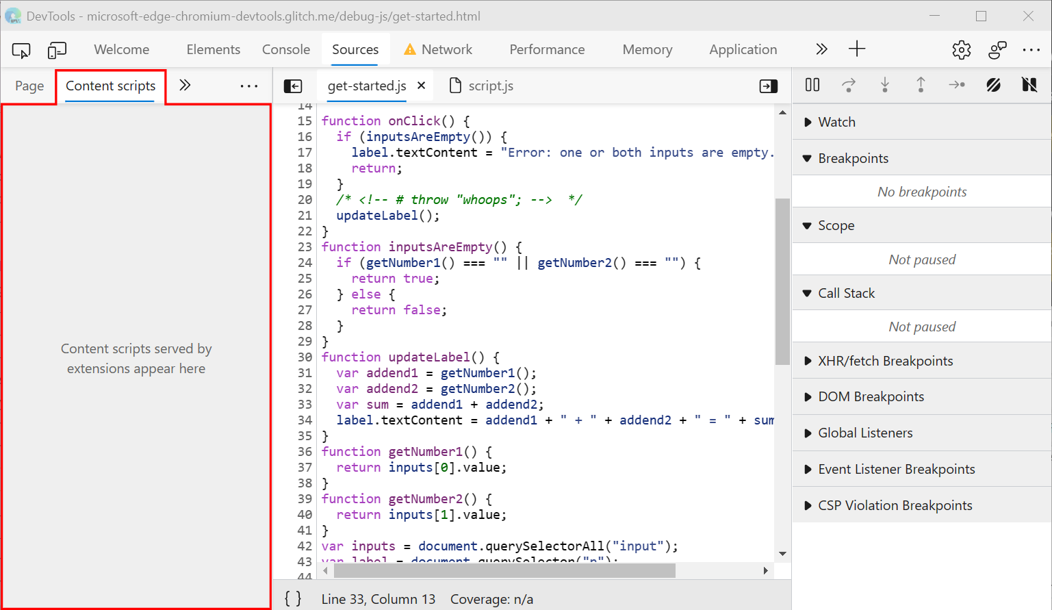Expand Global Listeners section
The image size is (1052, 610).
coord(922,433)
